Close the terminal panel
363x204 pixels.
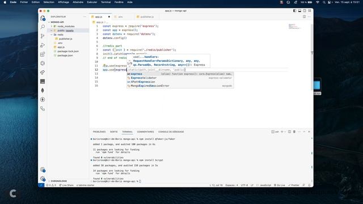click(309, 131)
